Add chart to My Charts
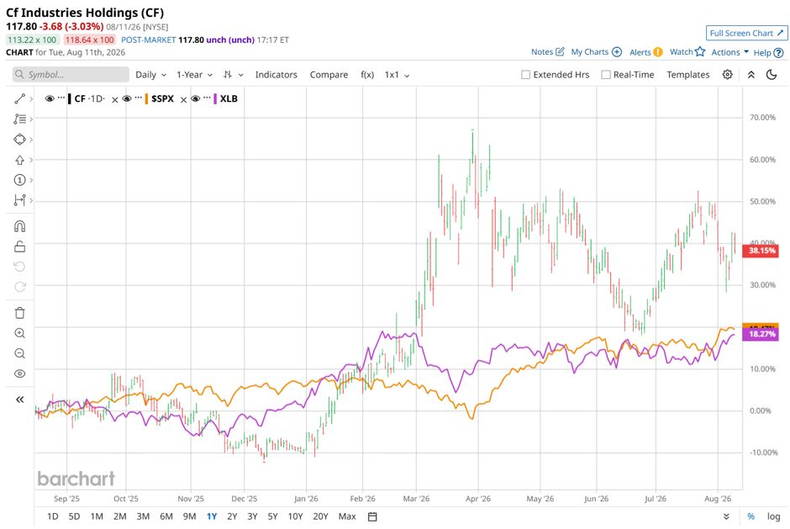This screenshot has width=790, height=529. coord(596,51)
